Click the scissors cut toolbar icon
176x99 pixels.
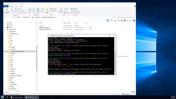click(x=116, y=20)
